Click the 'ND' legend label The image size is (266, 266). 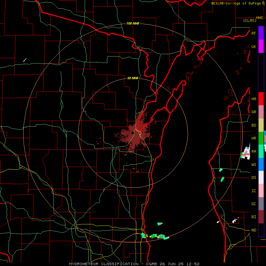pos(254,230)
